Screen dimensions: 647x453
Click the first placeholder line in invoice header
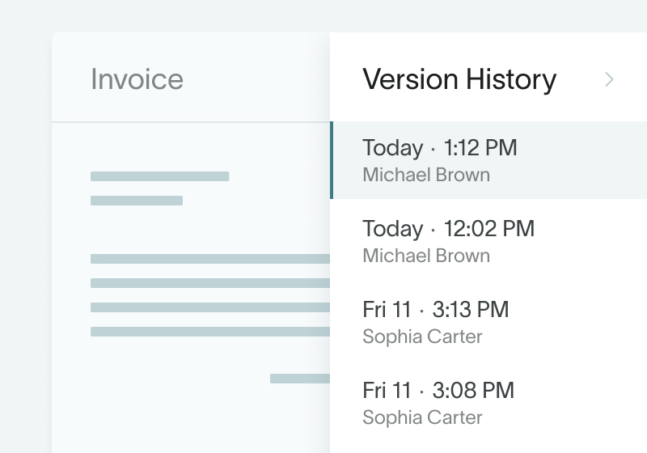coord(159,176)
